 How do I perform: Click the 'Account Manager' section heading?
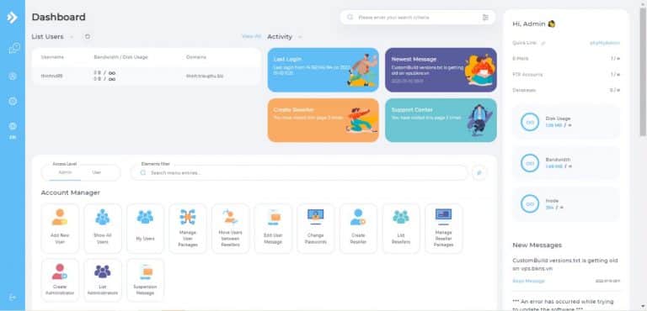point(71,192)
